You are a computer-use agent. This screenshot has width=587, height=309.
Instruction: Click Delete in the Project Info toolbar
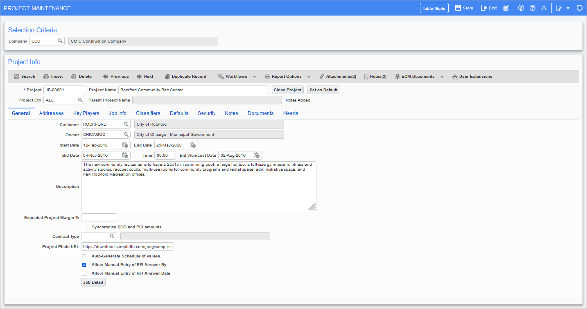click(81, 77)
